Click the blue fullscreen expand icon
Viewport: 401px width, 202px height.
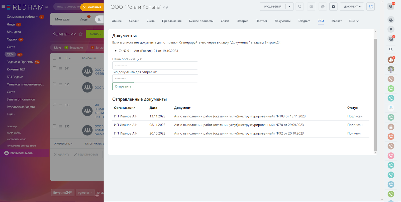point(370,7)
